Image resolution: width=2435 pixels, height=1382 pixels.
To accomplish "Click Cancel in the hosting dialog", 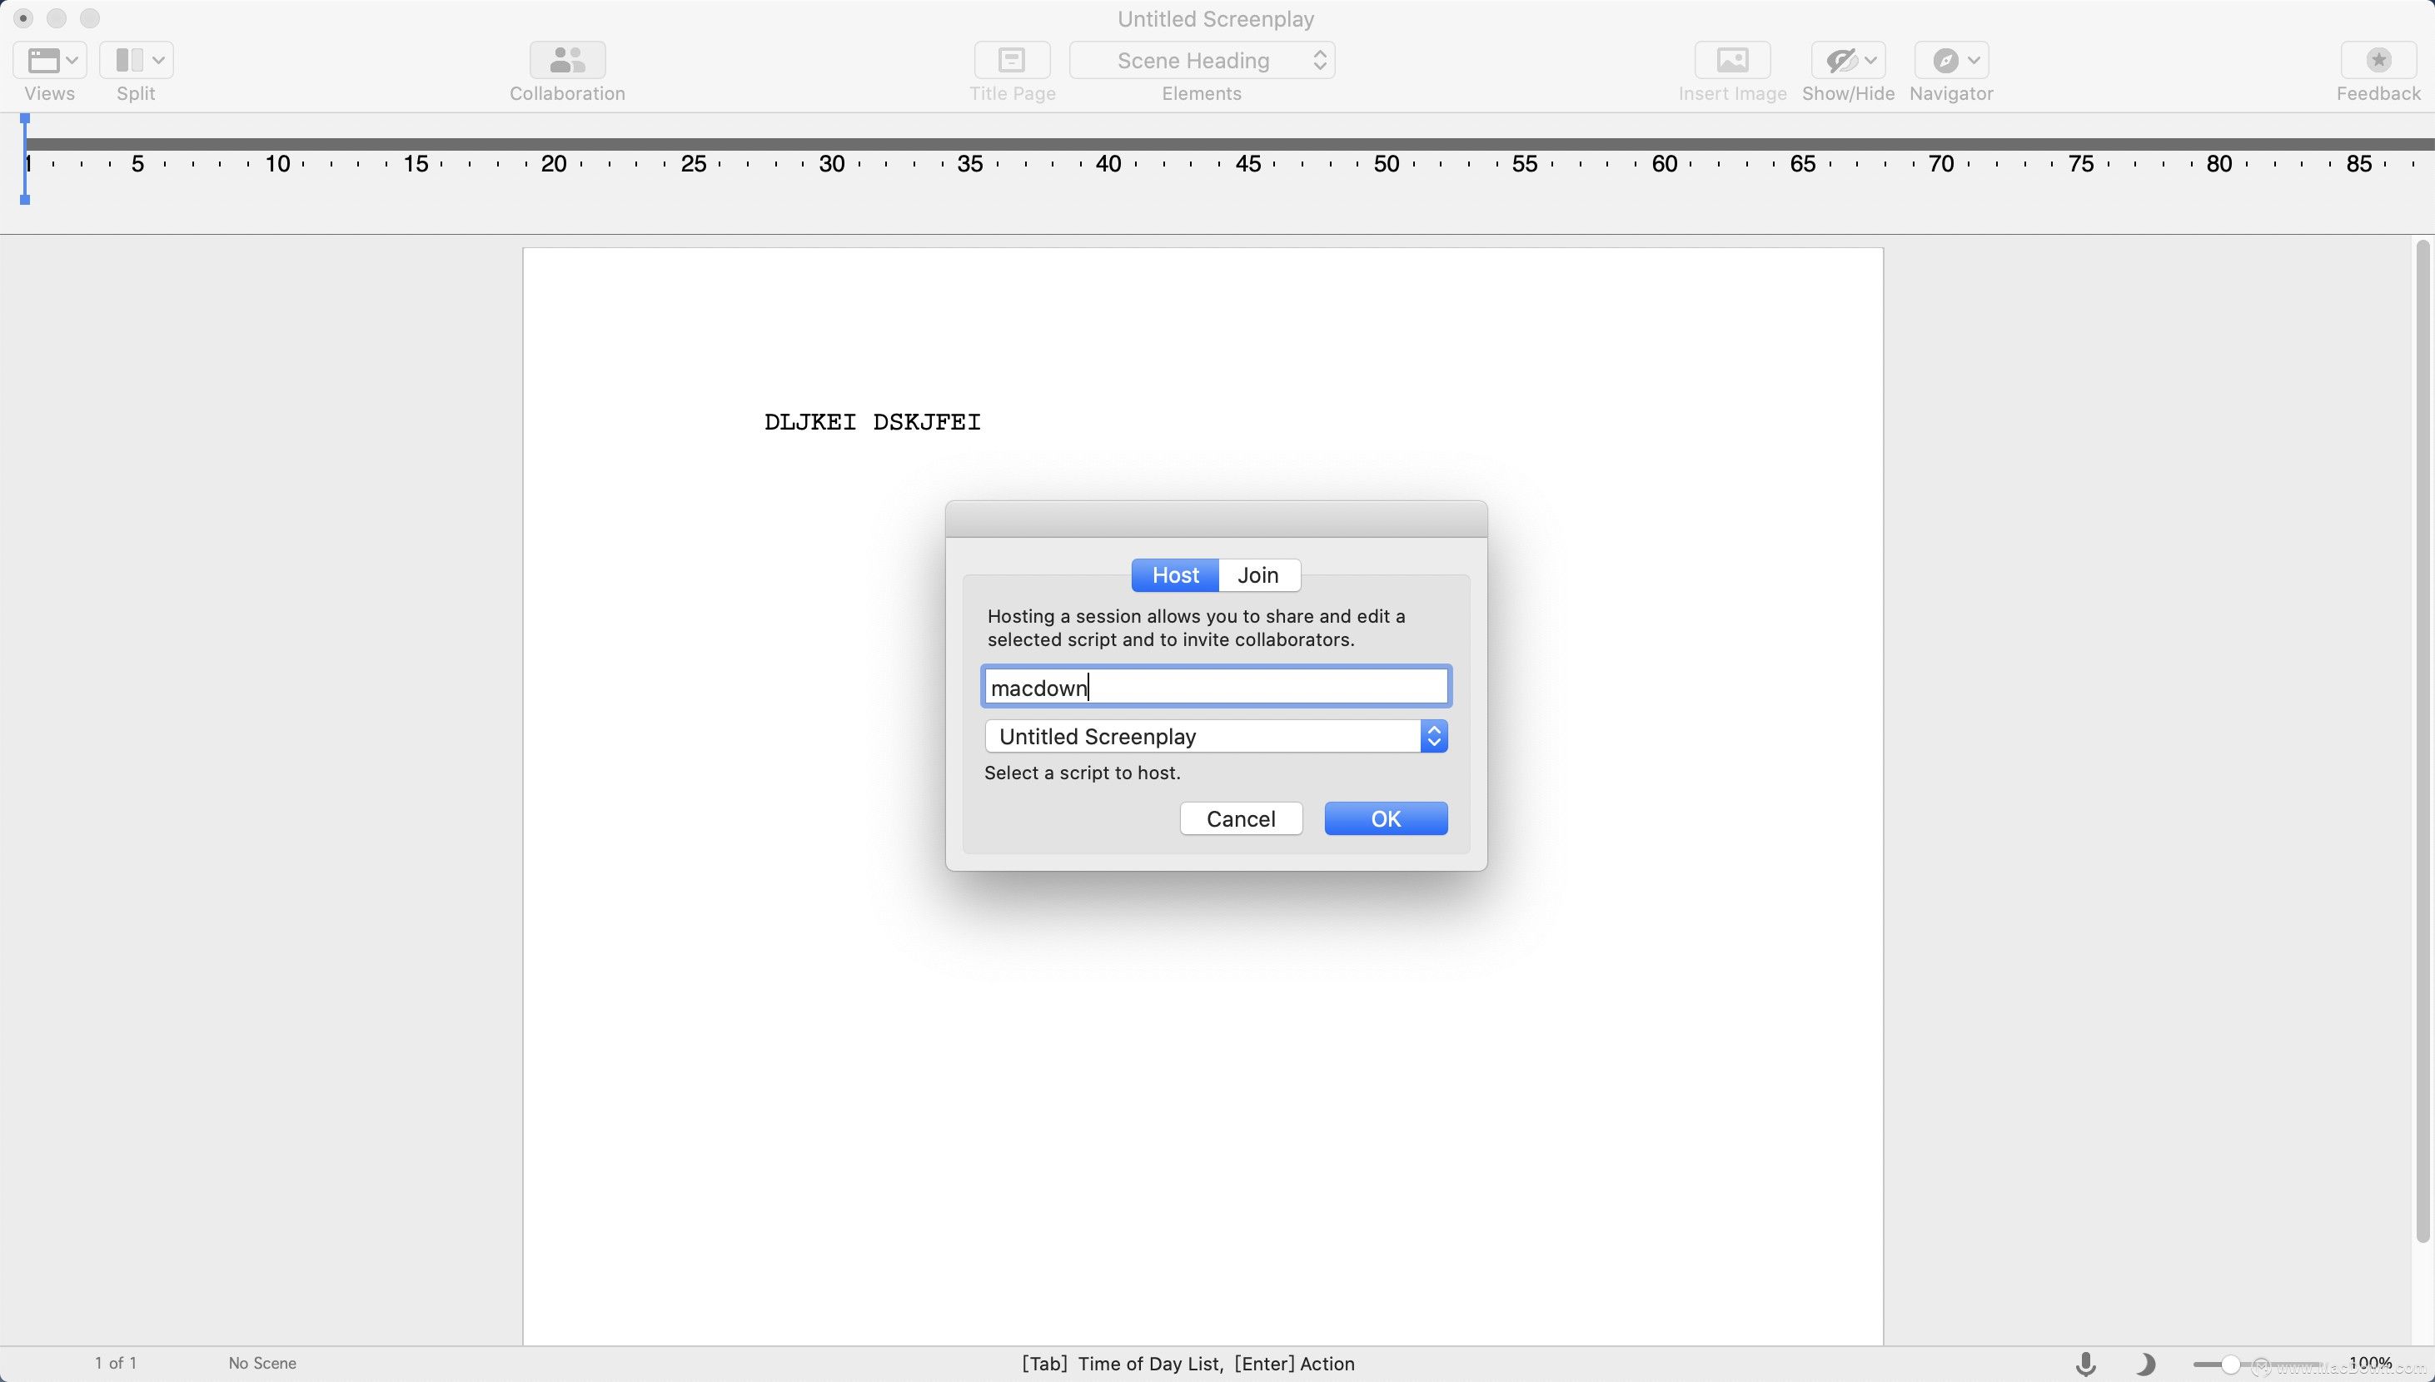I will (x=1241, y=818).
